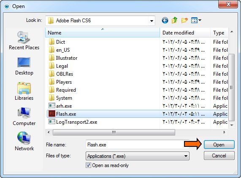Sort by the Name column header
The width and height of the screenshot is (241, 178).
pos(103,33)
